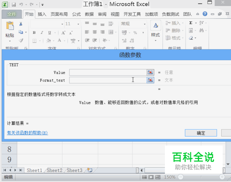Open the font name dropdown
Viewport: 231px width, 182px height.
point(62,24)
